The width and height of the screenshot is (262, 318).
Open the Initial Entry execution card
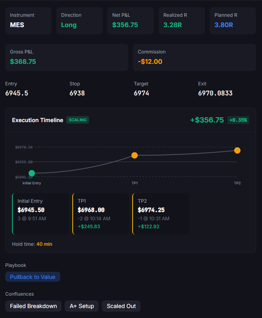coord(41,214)
